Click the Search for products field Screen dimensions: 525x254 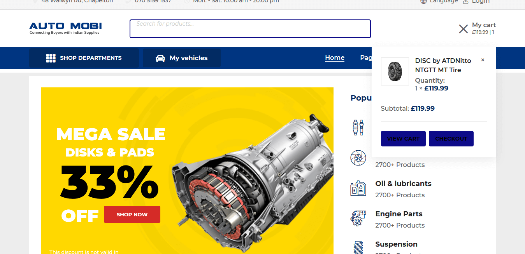point(250,29)
